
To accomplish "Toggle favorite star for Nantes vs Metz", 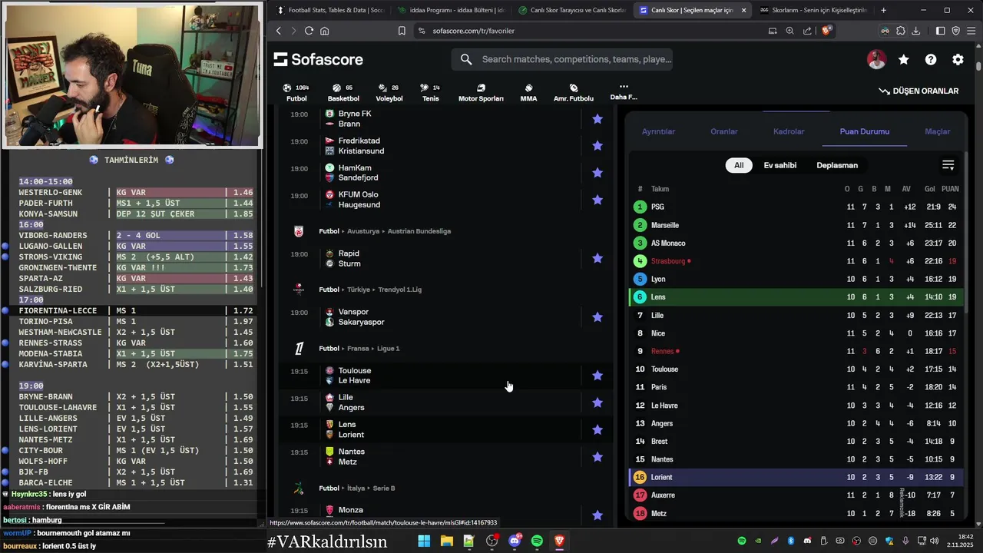I will click(597, 457).
